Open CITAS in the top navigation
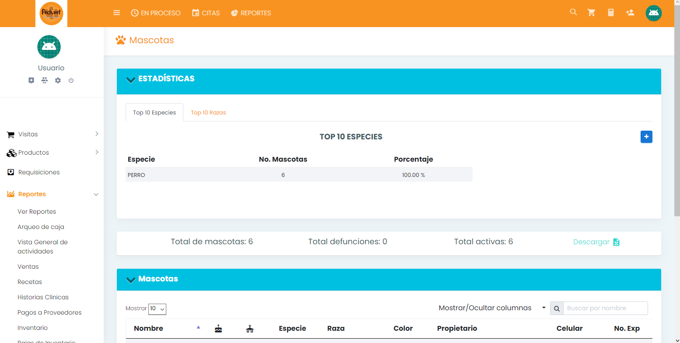This screenshot has height=343, width=680. pos(206,13)
